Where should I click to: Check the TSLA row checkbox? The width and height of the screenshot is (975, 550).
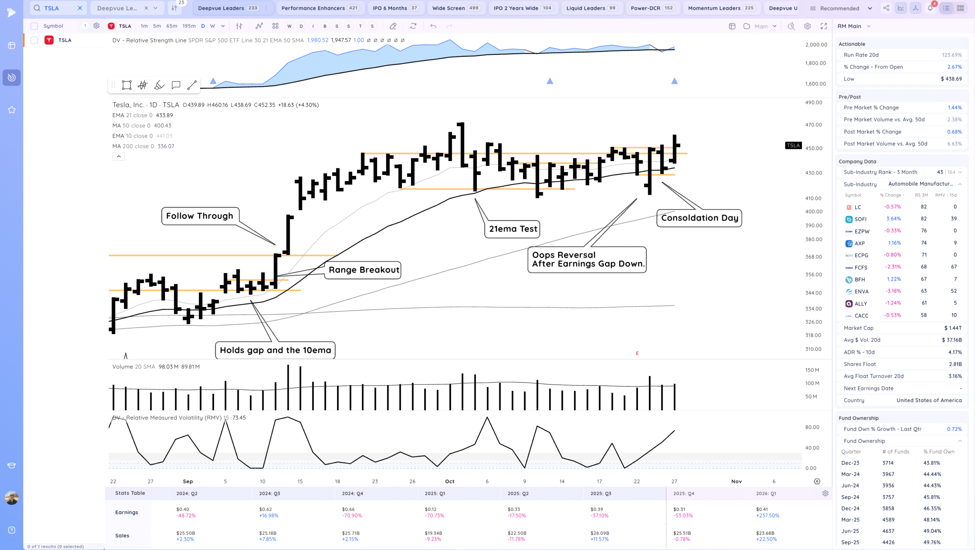pos(34,40)
